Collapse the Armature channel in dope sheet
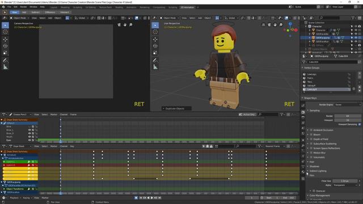Screen dimensions: 363x204 pos(2,155)
